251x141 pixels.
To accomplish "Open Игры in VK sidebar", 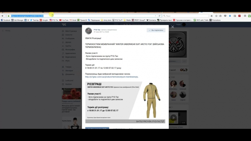I will (x=66, y=61).
